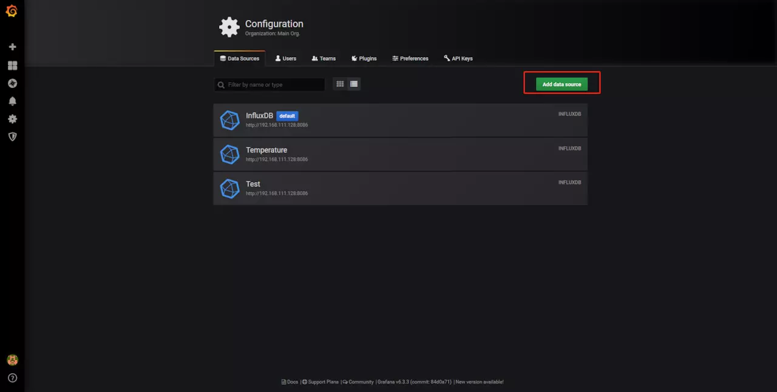The image size is (777, 392).
Task: Switch to the API Keys tab
Action: 458,58
